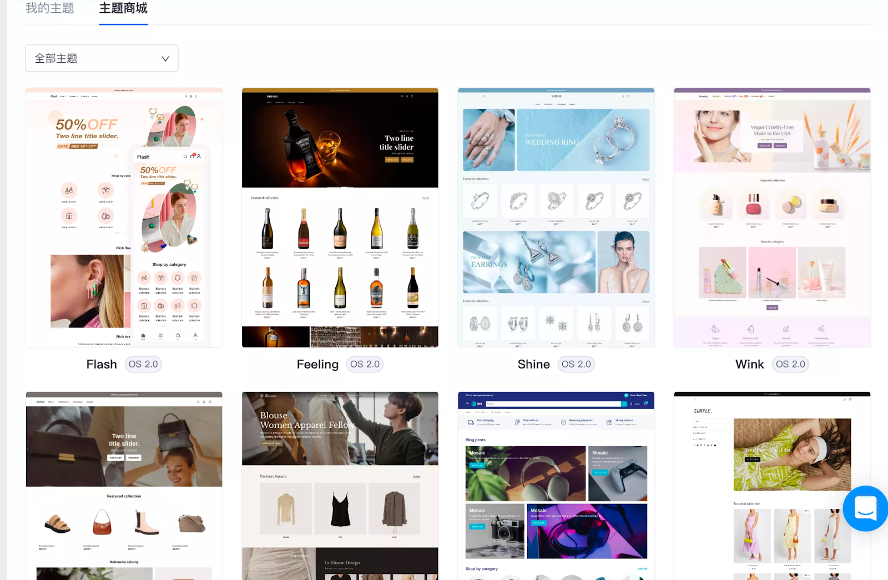Expand the 全部主题 filter dropdown
The height and width of the screenshot is (580, 888).
pyautogui.click(x=102, y=58)
